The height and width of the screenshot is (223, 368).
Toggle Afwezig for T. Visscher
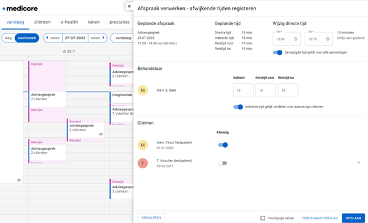222,163
